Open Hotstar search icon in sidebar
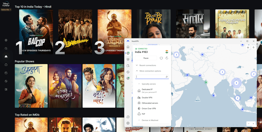This screenshot has width=262, height=132. [6, 48]
